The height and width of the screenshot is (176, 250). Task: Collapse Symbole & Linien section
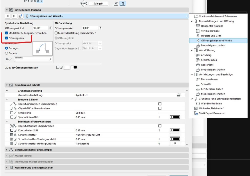(x=7, y=99)
